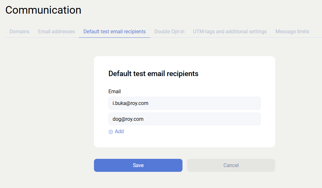This screenshot has width=322, height=188.
Task: Click the Email field label
Action: point(114,91)
